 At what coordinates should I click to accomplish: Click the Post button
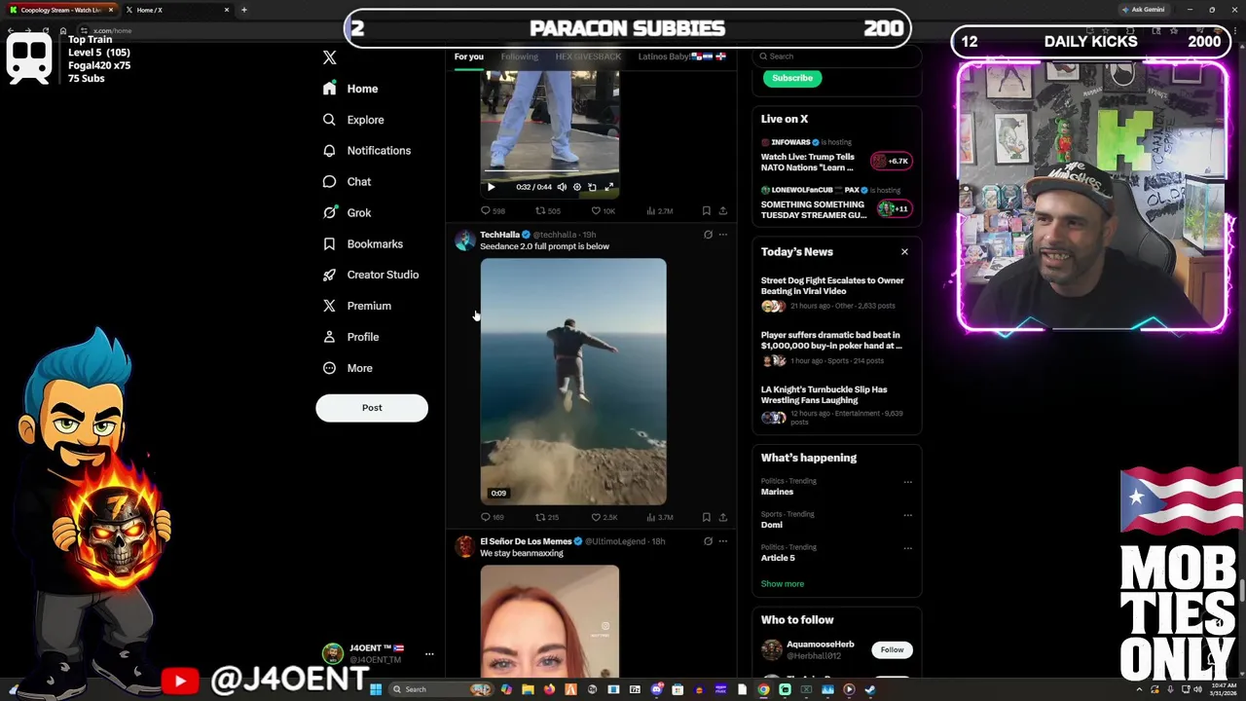(x=372, y=408)
